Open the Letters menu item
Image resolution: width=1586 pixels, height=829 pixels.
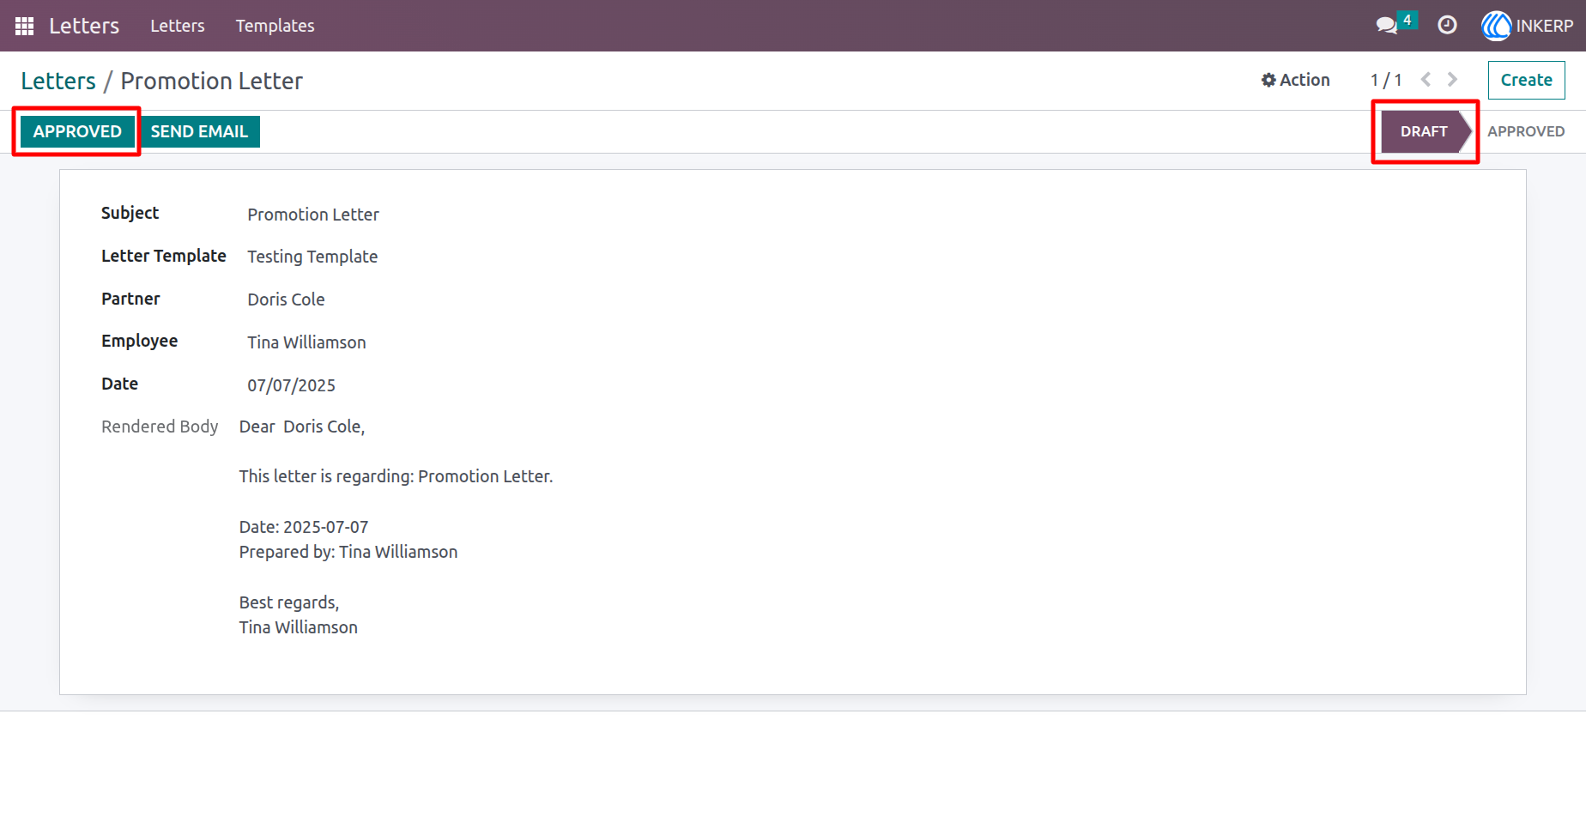178,26
